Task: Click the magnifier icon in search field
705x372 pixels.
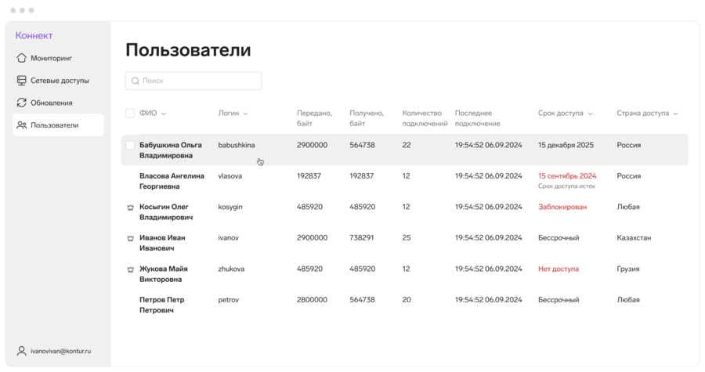Action: (x=136, y=81)
